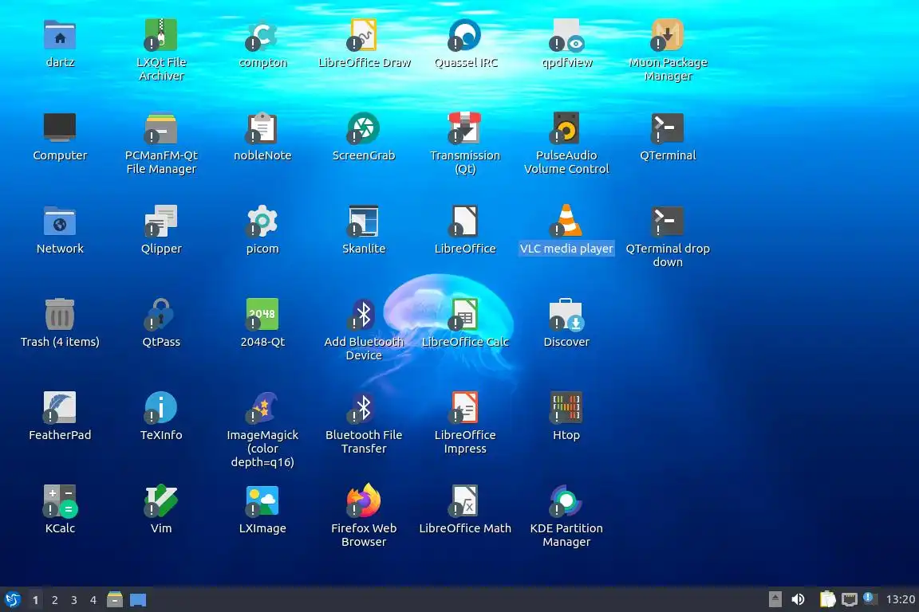Open qpdfview desktop shortcut

pos(566,35)
